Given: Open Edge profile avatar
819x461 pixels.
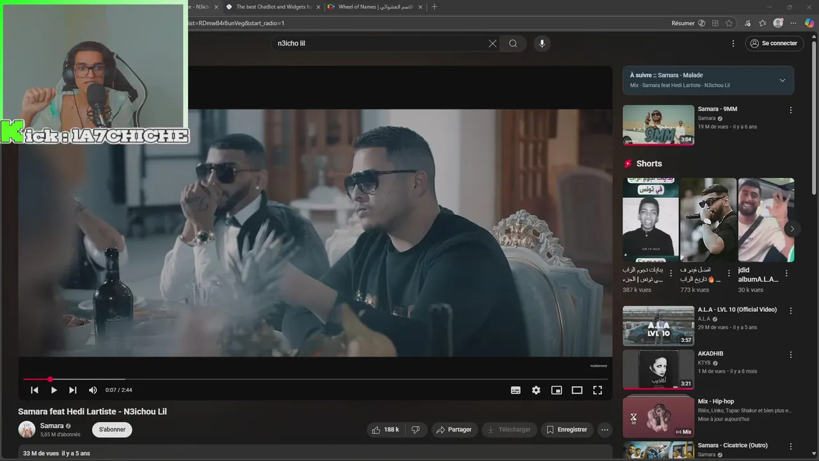Looking at the screenshot, I should pyautogui.click(x=778, y=23).
